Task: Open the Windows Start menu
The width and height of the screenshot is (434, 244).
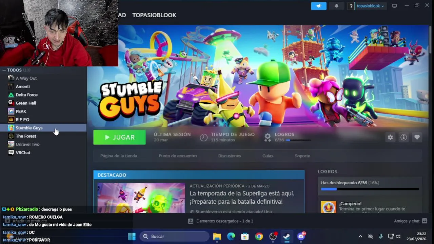Action: tap(132, 237)
